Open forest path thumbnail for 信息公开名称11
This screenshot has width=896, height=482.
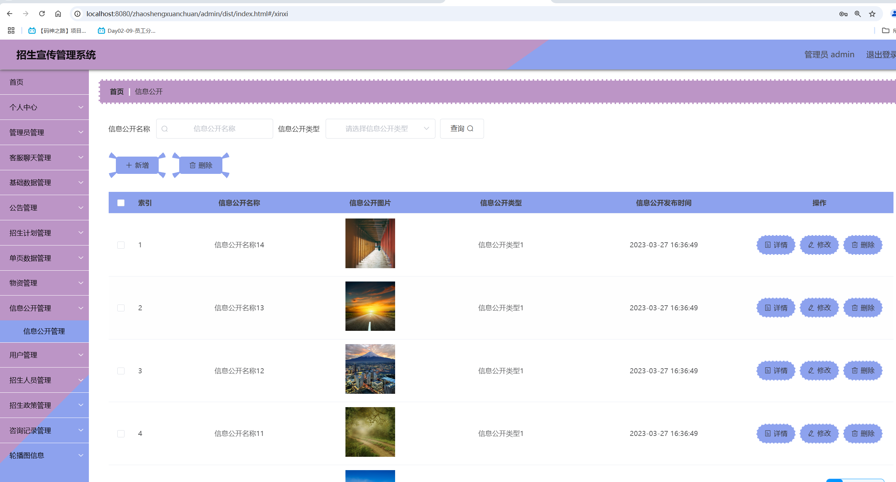pyautogui.click(x=370, y=432)
